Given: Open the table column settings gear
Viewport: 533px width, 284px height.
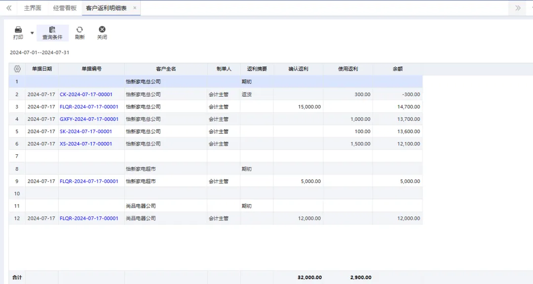Looking at the screenshot, I should (x=17, y=69).
